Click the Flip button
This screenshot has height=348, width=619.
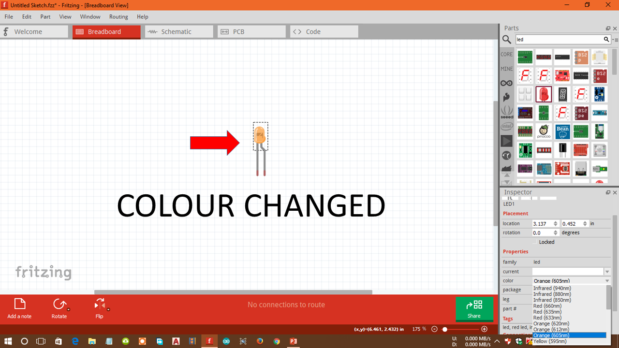(x=99, y=309)
